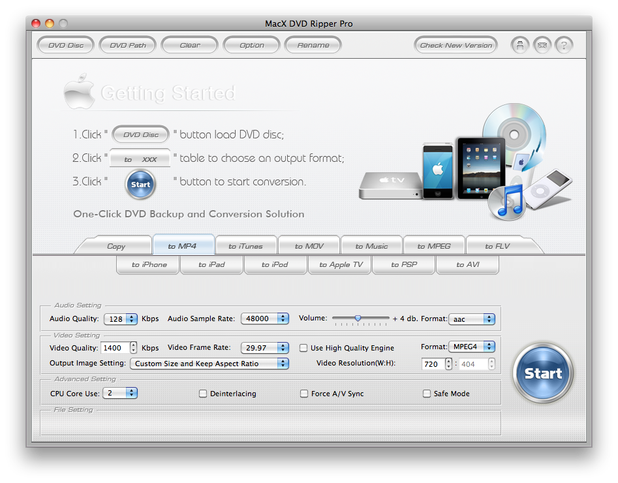Open video Format MPEG4 dropdown
This screenshot has width=618, height=483.
(x=472, y=347)
